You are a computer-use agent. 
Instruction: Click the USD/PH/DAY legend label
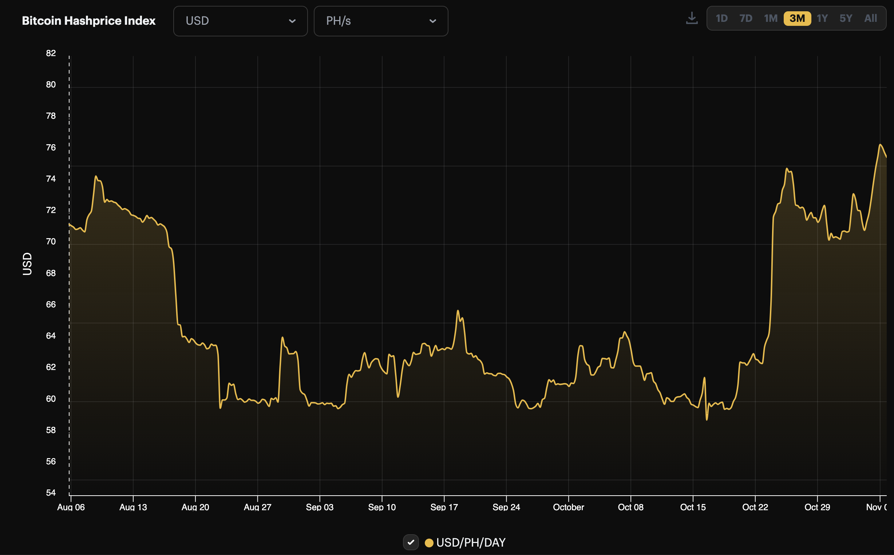click(x=471, y=543)
